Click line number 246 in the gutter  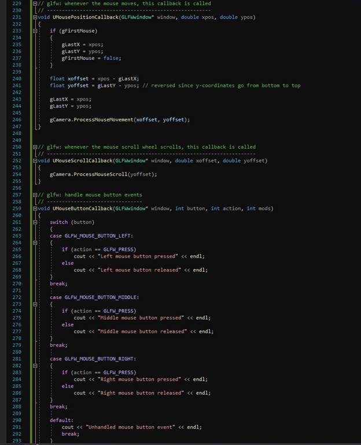[17, 120]
